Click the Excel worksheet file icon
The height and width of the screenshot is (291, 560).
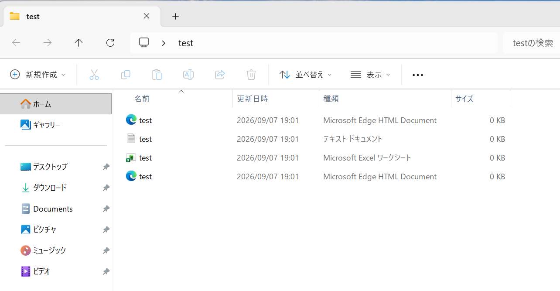[x=130, y=157]
